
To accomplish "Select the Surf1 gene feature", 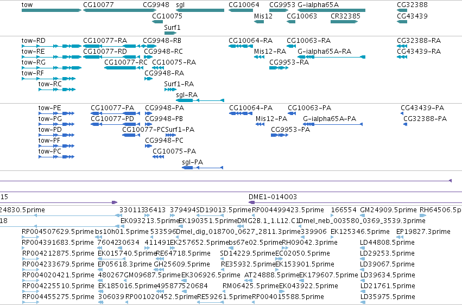I will [170, 33].
